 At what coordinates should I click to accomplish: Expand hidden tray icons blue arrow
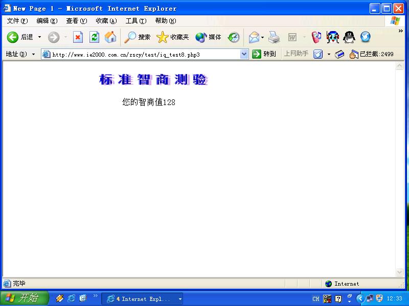pos(360,298)
